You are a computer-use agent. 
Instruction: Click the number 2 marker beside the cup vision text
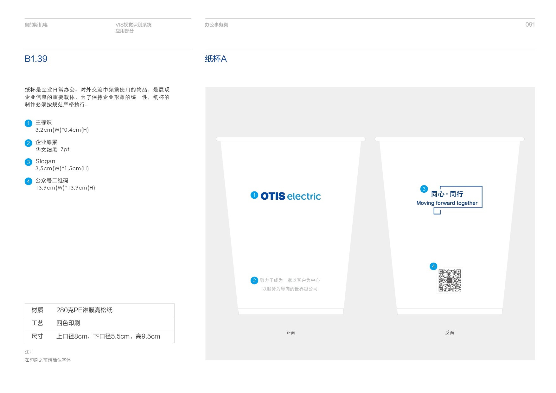pos(254,281)
